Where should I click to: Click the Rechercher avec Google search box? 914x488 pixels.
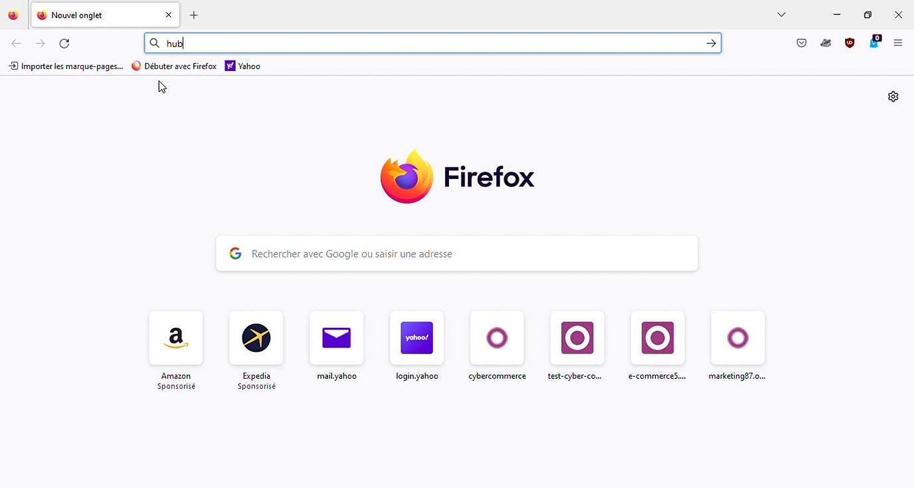pyautogui.click(x=457, y=253)
